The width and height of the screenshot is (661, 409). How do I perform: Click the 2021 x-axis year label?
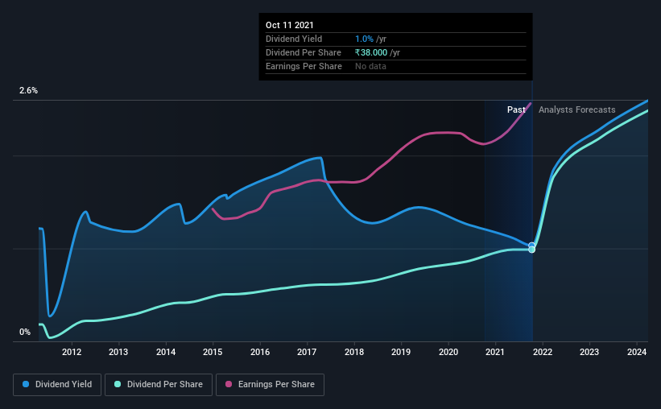point(495,352)
